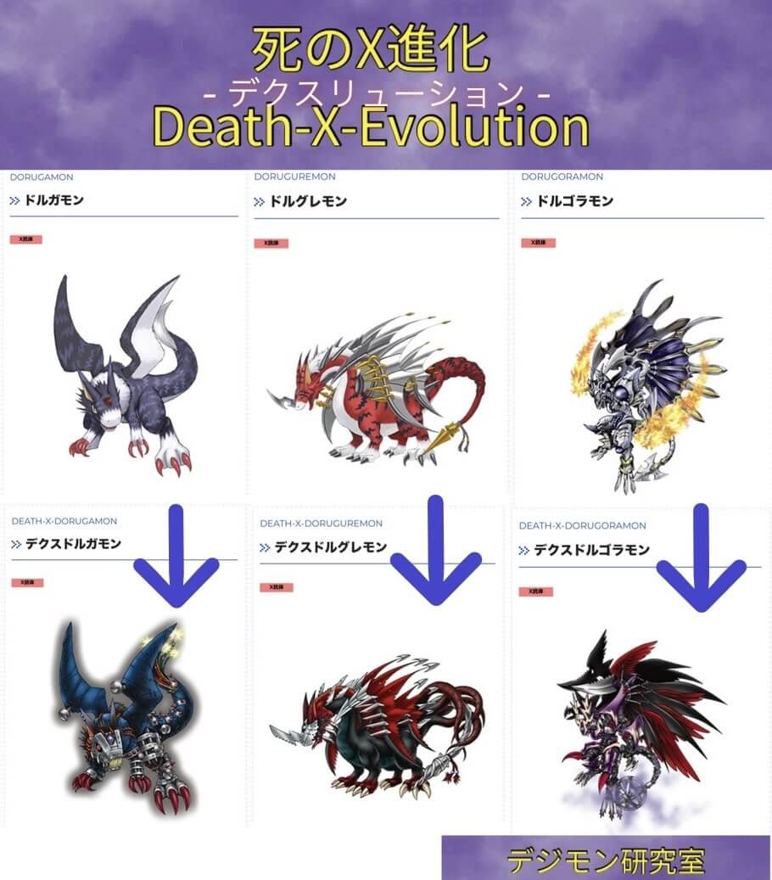Viewport: 772px width, 880px height.
Task: Click the double chevron icon beside ドルガモン
Action: (x=15, y=200)
